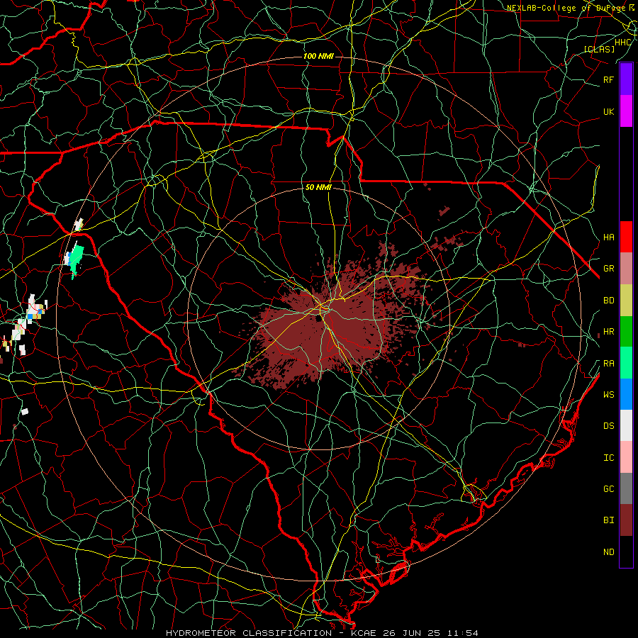Click the 11:54 time stamp
Viewport: 638px width, 638px height.
pos(463,633)
